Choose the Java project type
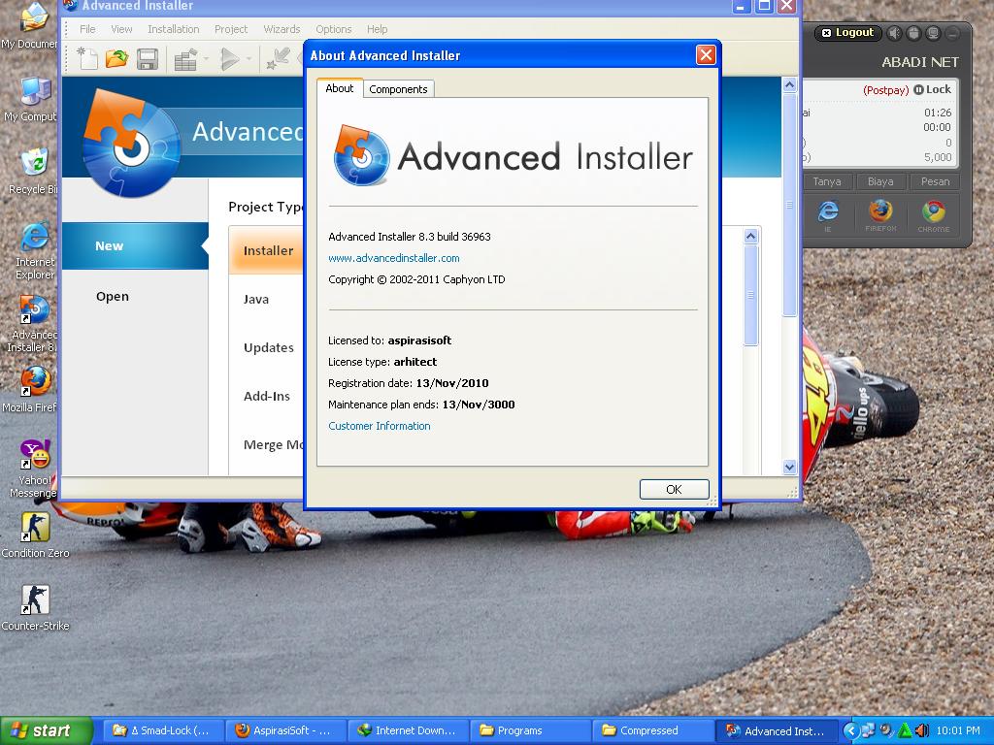The image size is (994, 745). (256, 299)
